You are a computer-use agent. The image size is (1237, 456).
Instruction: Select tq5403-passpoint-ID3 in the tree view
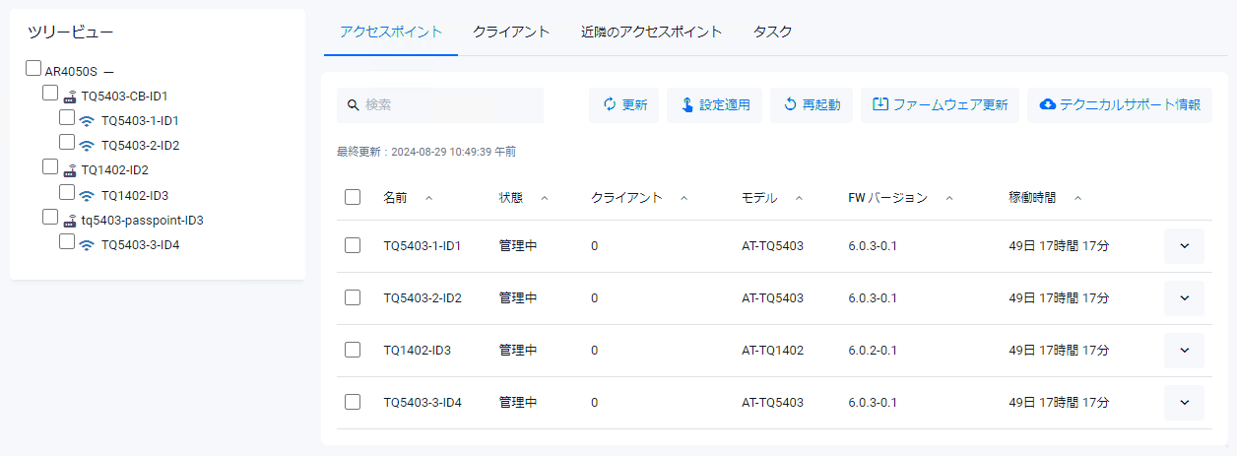coord(142,220)
